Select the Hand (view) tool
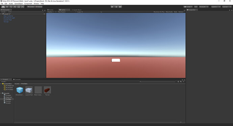The height and width of the screenshot is (126, 233). pos(3,7)
